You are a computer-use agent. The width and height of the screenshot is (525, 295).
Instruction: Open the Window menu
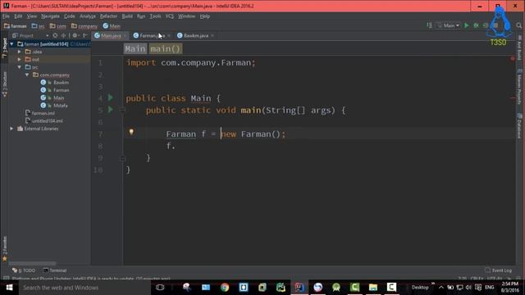tap(186, 16)
